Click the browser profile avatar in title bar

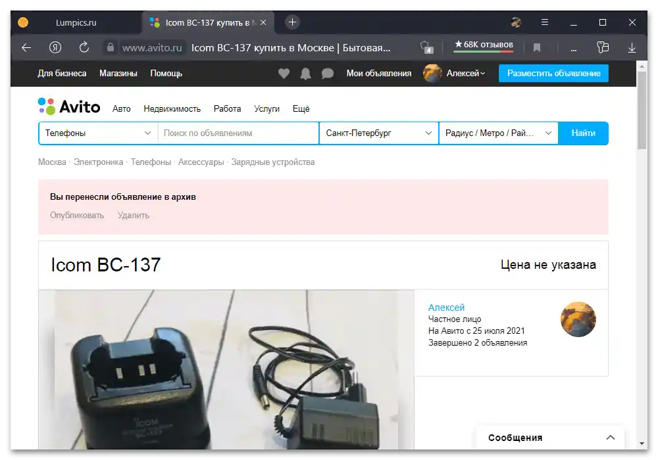[x=516, y=22]
